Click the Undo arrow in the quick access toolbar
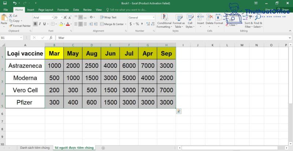Viewport: 293px width, 151px height. click(15, 3)
